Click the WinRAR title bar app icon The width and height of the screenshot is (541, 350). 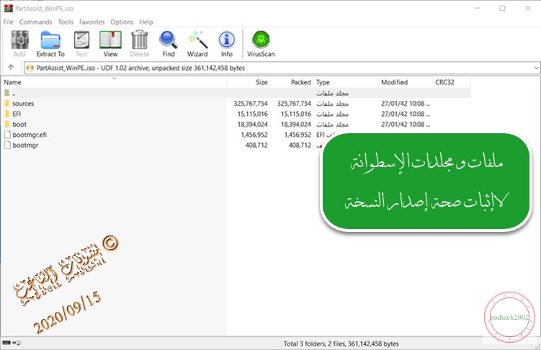[8, 8]
